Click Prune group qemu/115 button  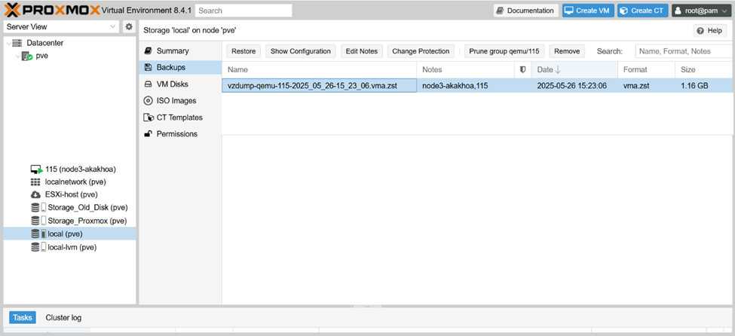tap(504, 51)
